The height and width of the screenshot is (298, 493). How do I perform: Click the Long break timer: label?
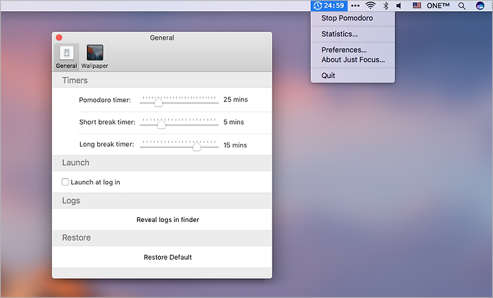pos(107,144)
